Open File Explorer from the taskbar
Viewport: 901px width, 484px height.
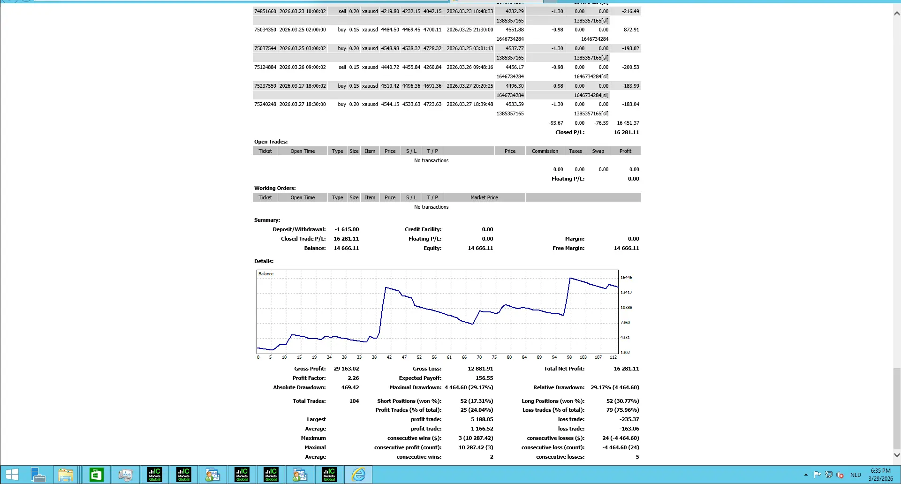pos(66,475)
